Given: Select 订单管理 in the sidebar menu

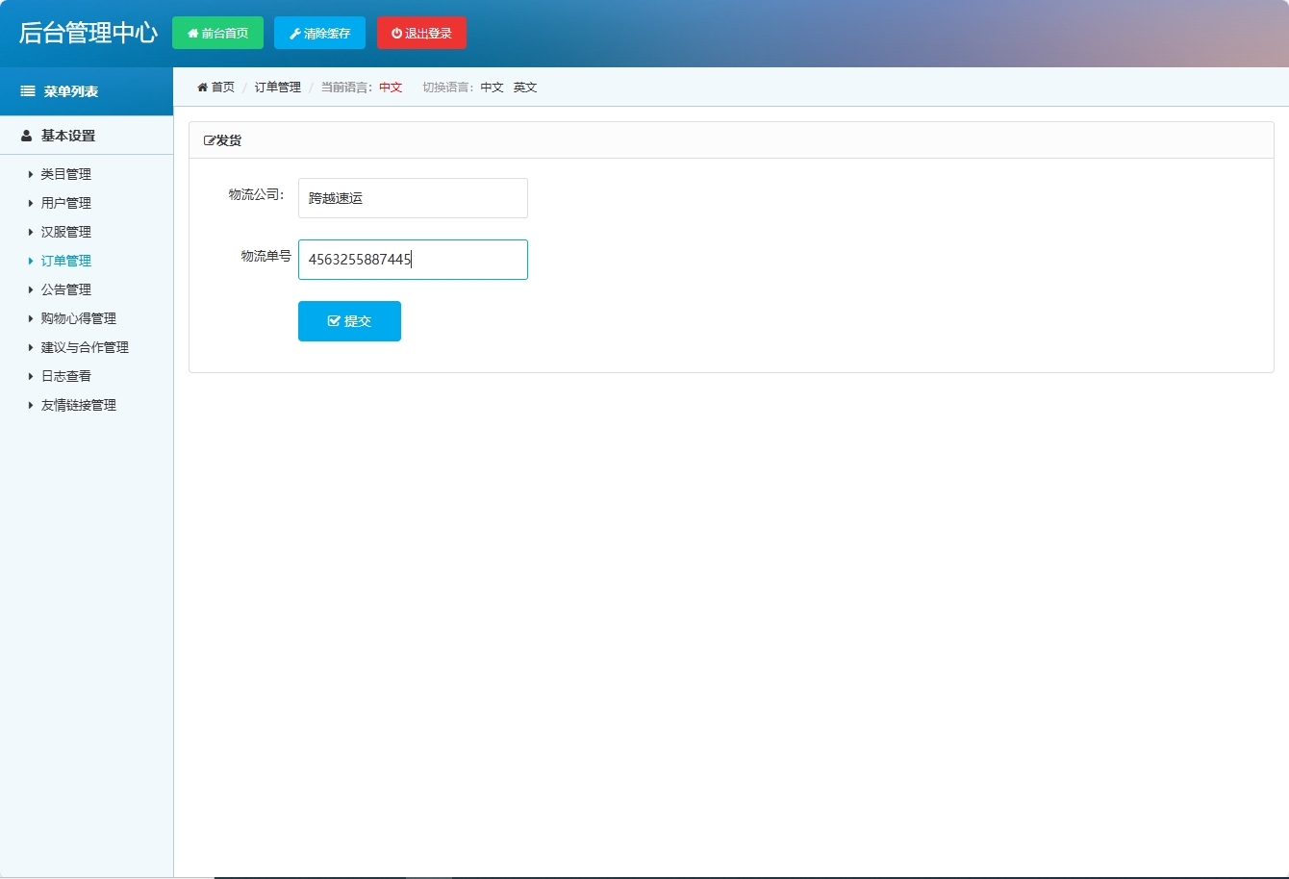Looking at the screenshot, I should (66, 261).
